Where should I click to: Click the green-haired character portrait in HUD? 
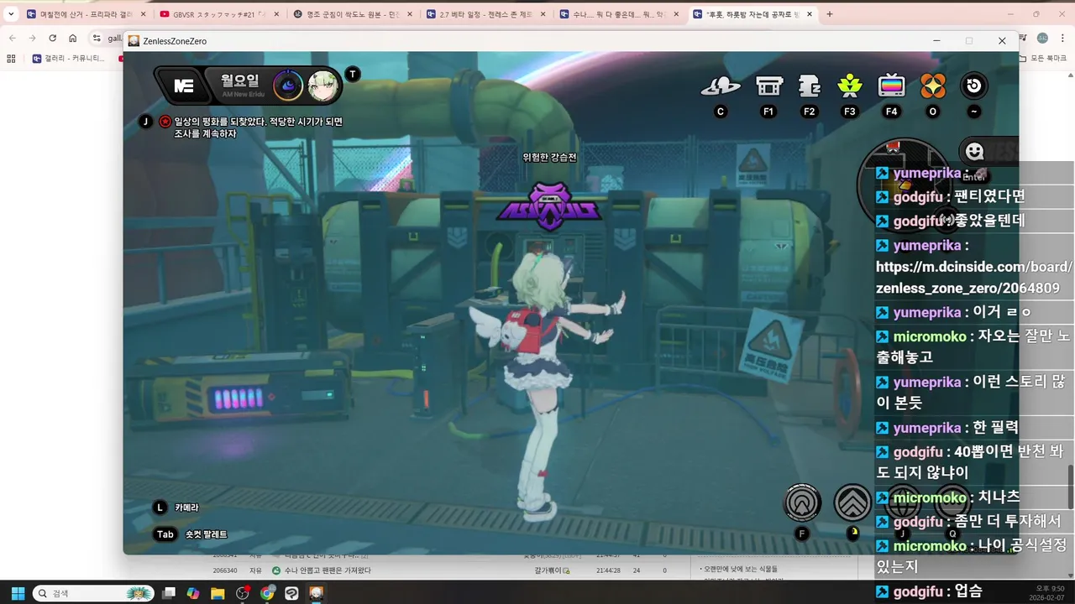tap(322, 86)
